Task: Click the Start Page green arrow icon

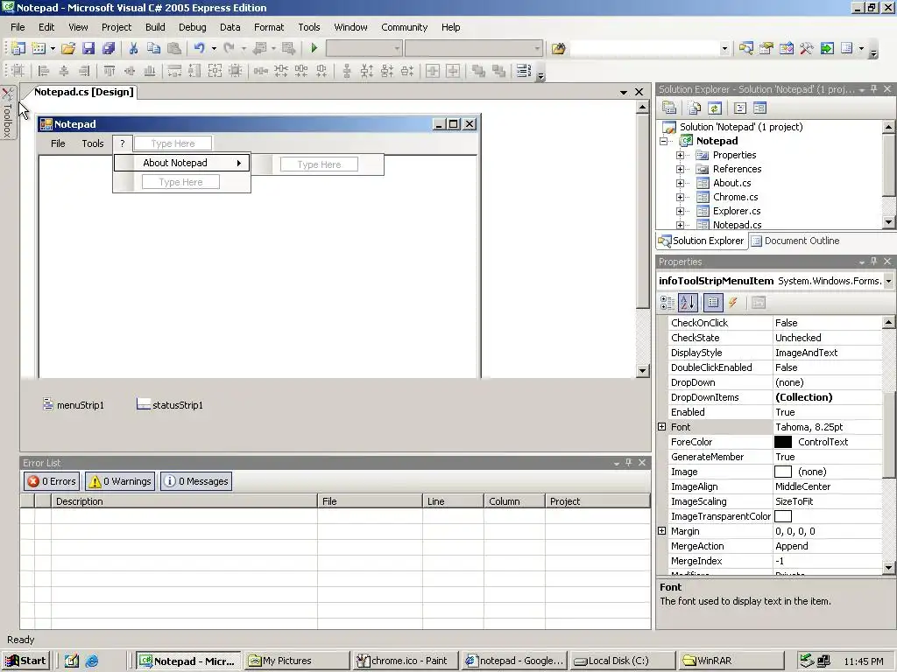Action: (827, 49)
